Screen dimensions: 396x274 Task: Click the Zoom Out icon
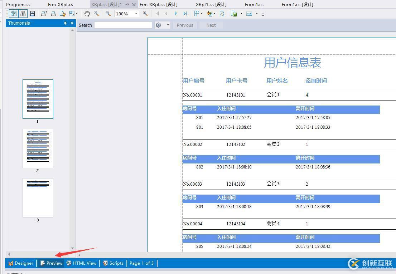click(108, 14)
